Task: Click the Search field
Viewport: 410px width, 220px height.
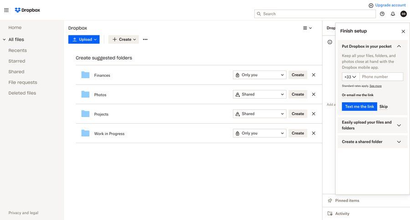Action: (315, 14)
